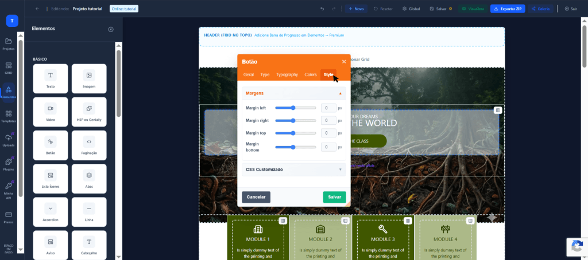Select the Lista Ícones element tile
This screenshot has width=588, height=260.
point(51,178)
